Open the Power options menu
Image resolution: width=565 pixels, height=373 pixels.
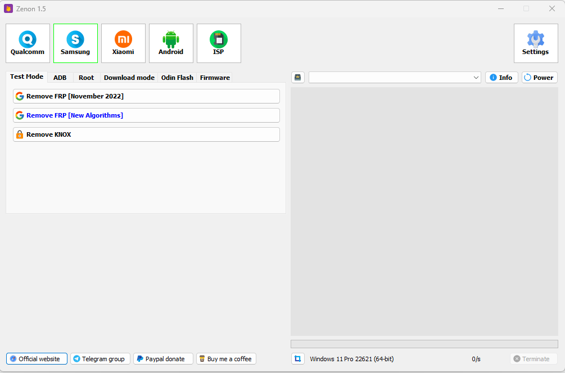(x=539, y=78)
